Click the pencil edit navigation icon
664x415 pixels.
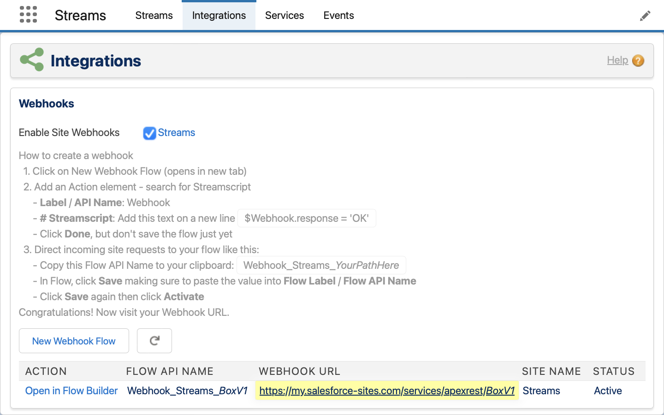[645, 16]
